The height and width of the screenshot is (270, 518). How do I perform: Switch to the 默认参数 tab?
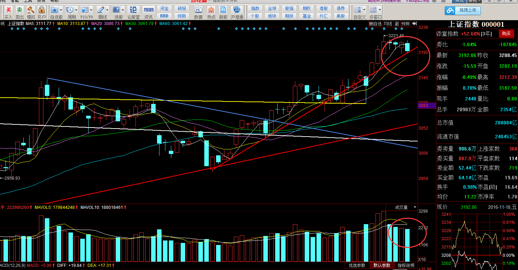pos(382,265)
